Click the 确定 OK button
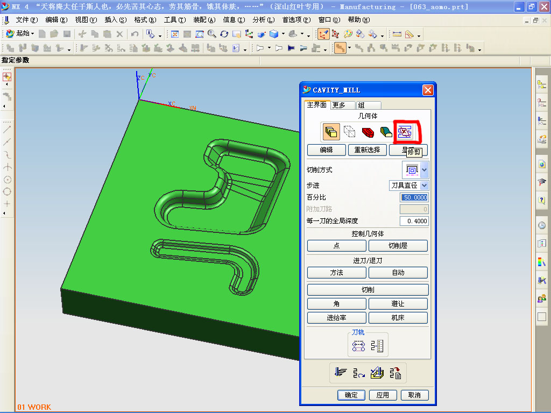Image resolution: width=551 pixels, height=413 pixels. coord(351,395)
